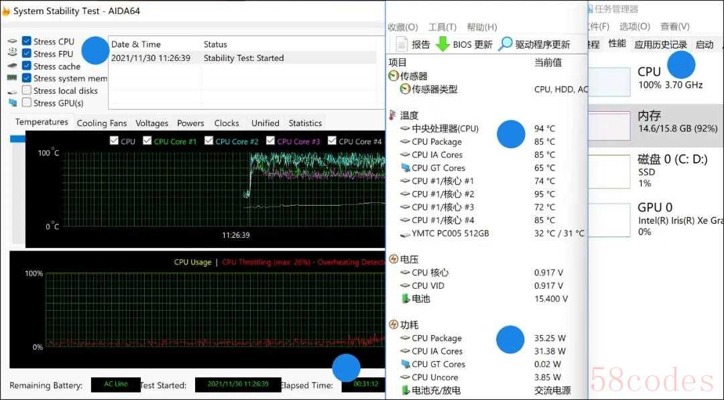
Task: Click the 驱动程序更新 magnifier icon
Action: coord(505,44)
